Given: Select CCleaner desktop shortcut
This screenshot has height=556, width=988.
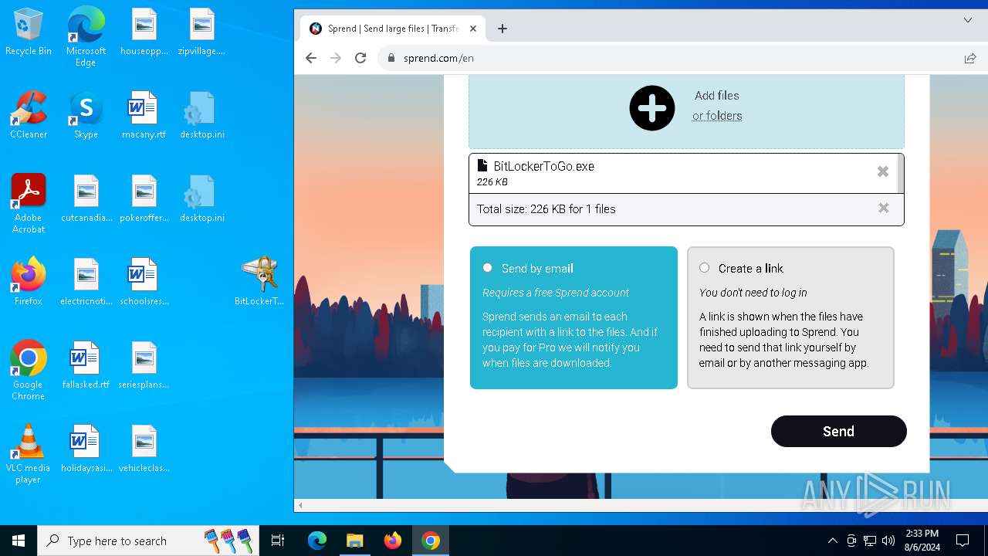Looking at the screenshot, I should (x=29, y=114).
